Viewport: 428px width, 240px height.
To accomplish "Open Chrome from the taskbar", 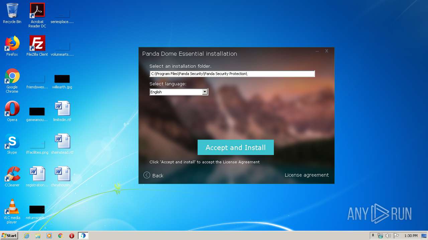I will pyautogui.click(x=61, y=236).
